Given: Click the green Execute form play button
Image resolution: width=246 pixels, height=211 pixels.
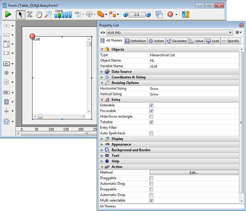Looking at the screenshot, I should (8, 14).
